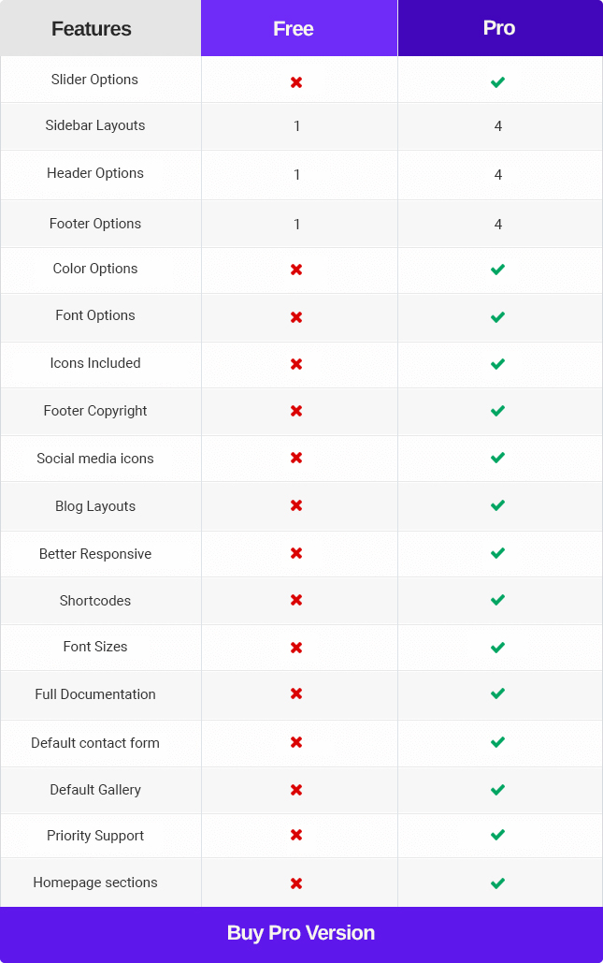Click green checkmark for Shortcodes
Viewport: 603px width, 963px height.
[497, 599]
